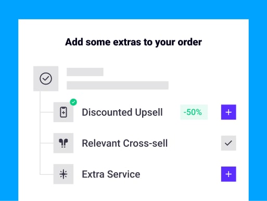This screenshot has height=201, width=267.
Task: Click the branch line leading to Discounted Upsell
Action: click(47, 112)
